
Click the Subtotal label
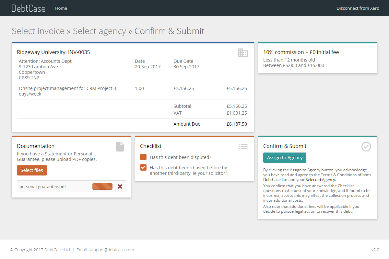pos(183,106)
